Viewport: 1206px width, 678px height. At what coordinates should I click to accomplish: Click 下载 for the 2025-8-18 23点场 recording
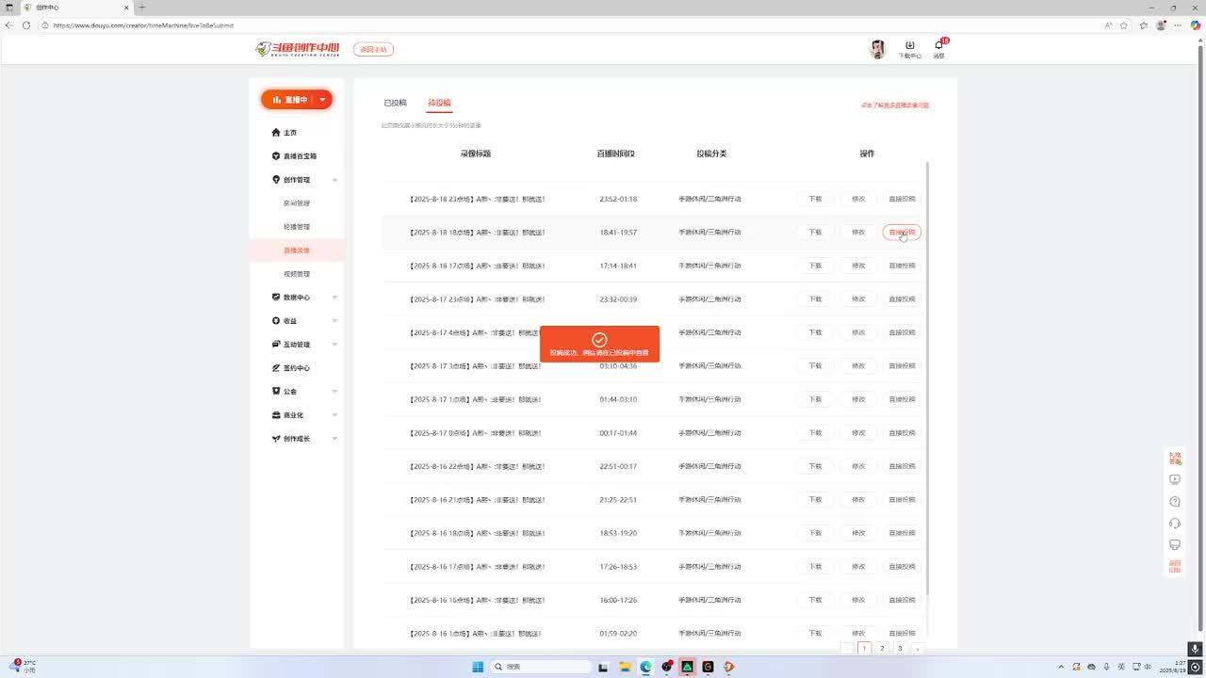coord(815,199)
